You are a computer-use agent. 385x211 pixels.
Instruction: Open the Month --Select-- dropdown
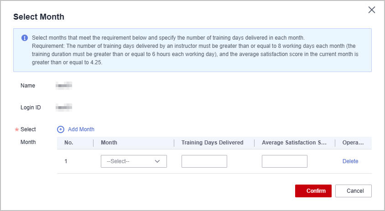click(x=130, y=161)
